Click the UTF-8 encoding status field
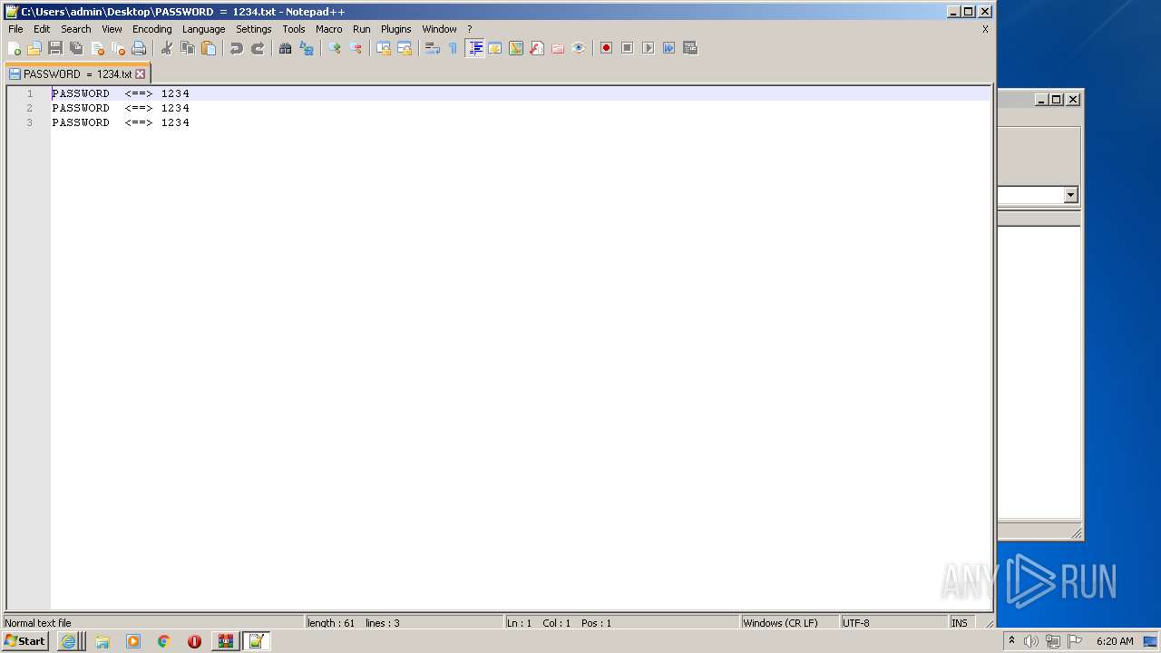Screen dimensions: 1161x653 click(893, 623)
